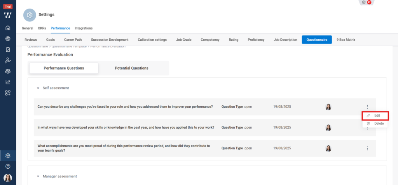
Task: Select the Performance settings tab
Action: [60, 28]
